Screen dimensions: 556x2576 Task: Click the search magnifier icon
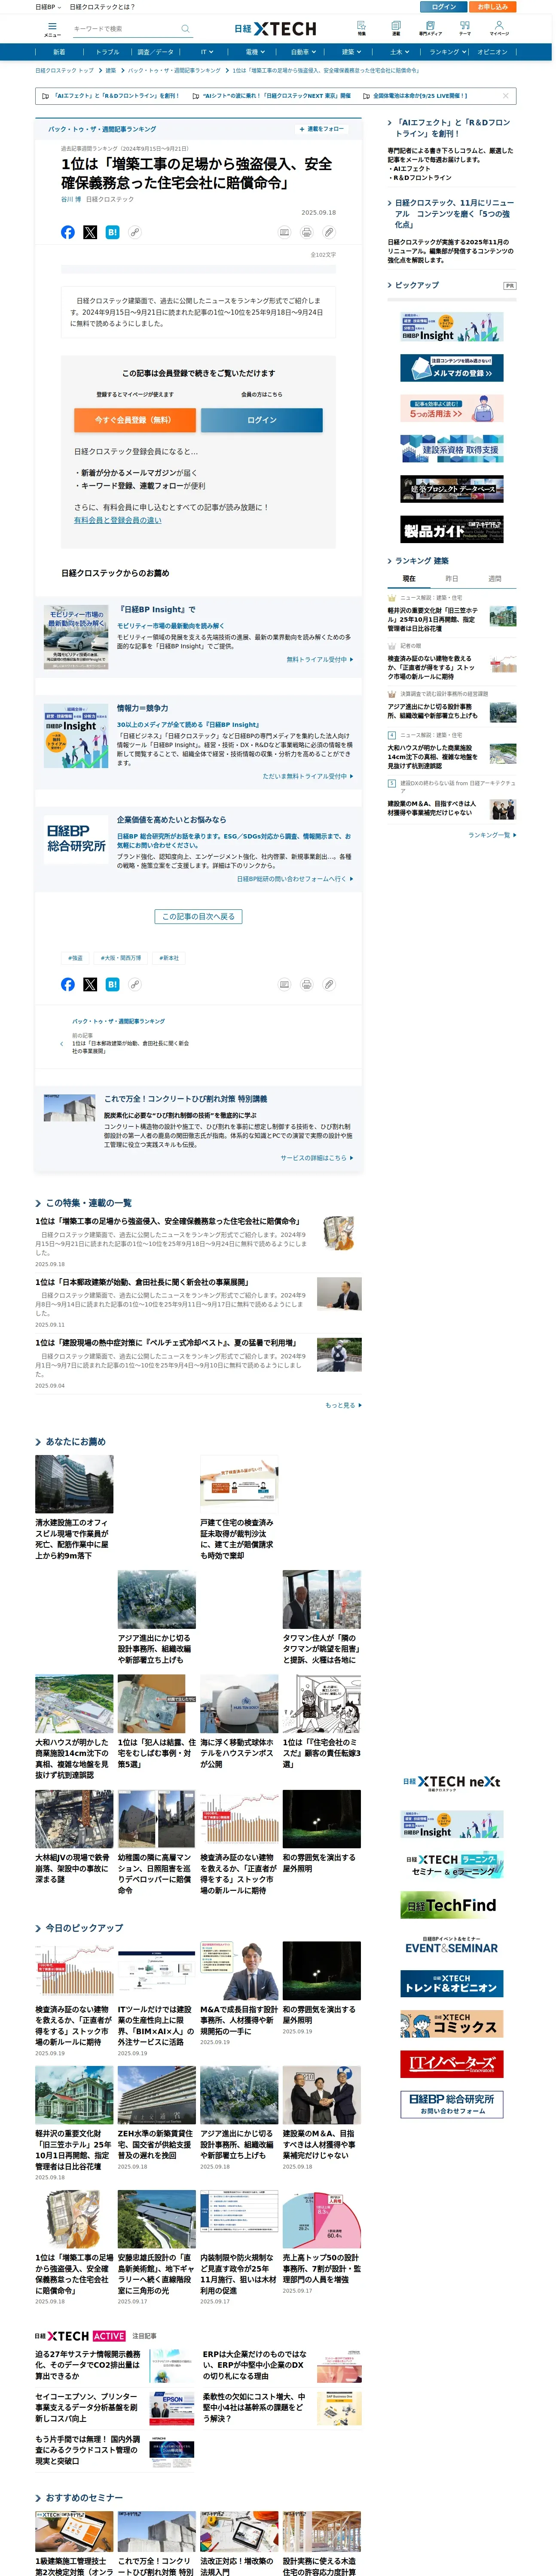tap(185, 29)
